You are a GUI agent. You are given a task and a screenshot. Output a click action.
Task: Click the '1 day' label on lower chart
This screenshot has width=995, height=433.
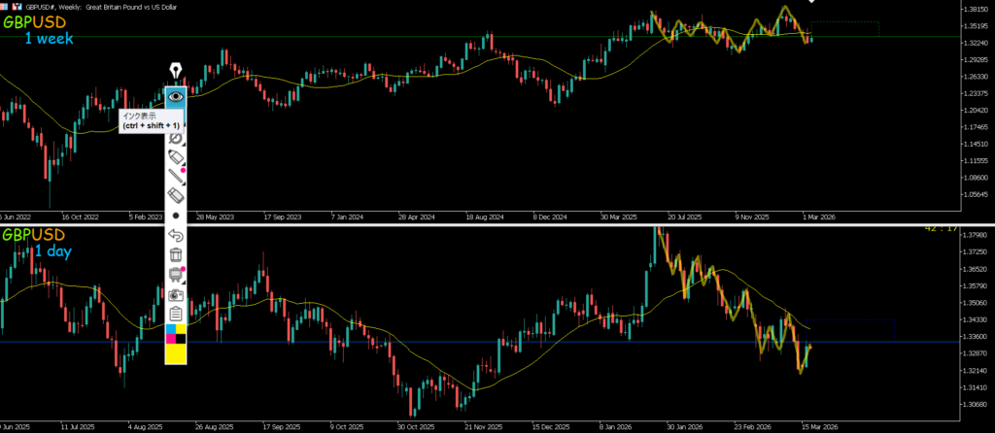click(56, 252)
